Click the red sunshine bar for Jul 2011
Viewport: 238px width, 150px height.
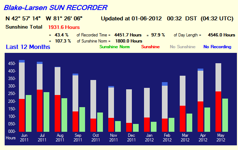click(x=40, y=110)
